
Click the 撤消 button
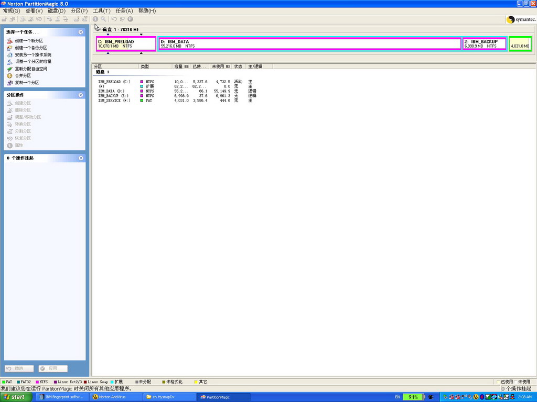[x=19, y=368]
